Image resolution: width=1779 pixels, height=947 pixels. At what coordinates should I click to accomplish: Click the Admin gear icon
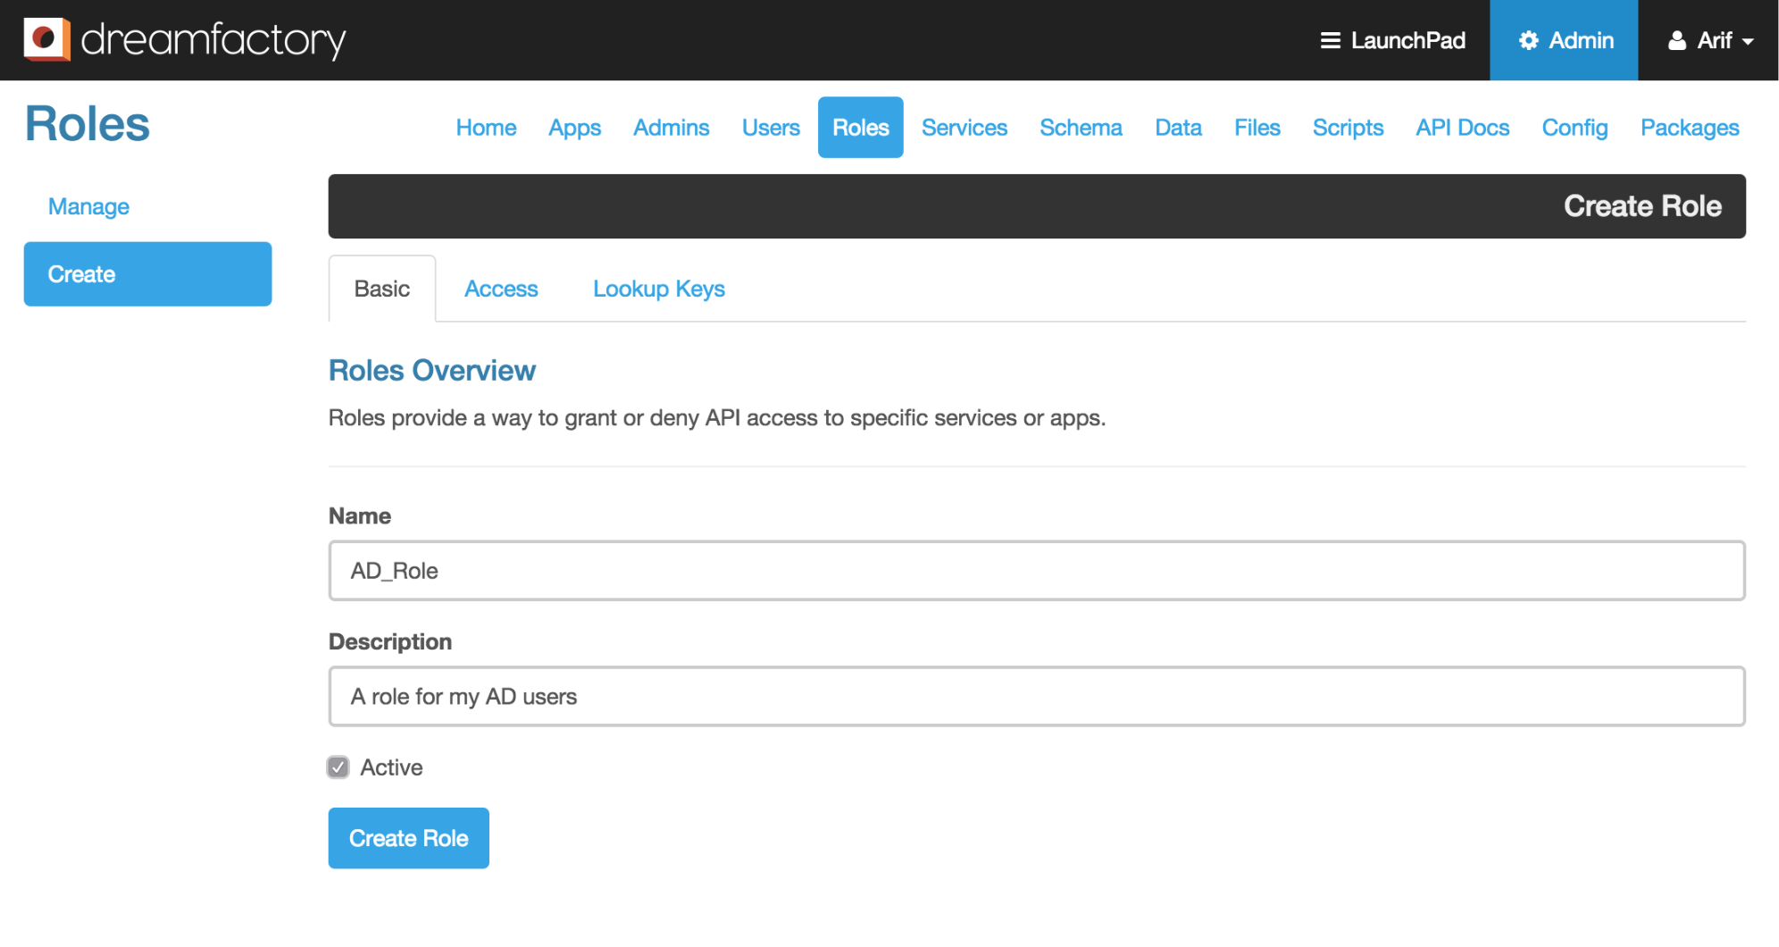click(x=1529, y=40)
